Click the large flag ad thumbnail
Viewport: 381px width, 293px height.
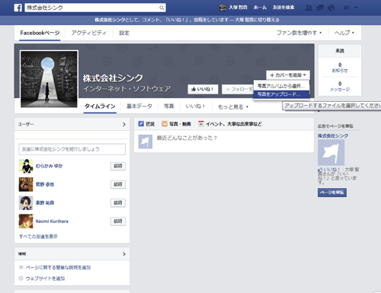pyautogui.click(x=331, y=152)
